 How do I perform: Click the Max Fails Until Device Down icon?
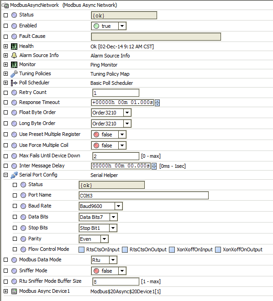coord(14,156)
